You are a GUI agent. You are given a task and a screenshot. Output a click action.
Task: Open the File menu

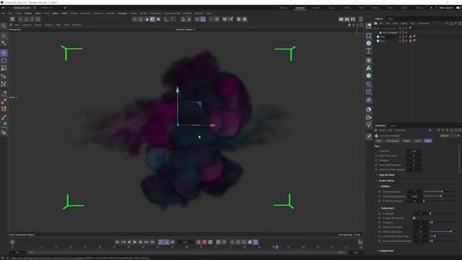coord(3,13)
